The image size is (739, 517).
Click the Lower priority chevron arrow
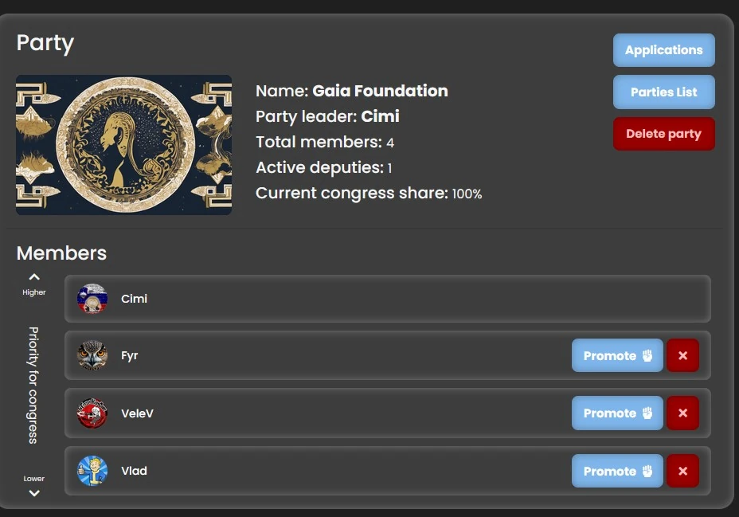pos(33,492)
